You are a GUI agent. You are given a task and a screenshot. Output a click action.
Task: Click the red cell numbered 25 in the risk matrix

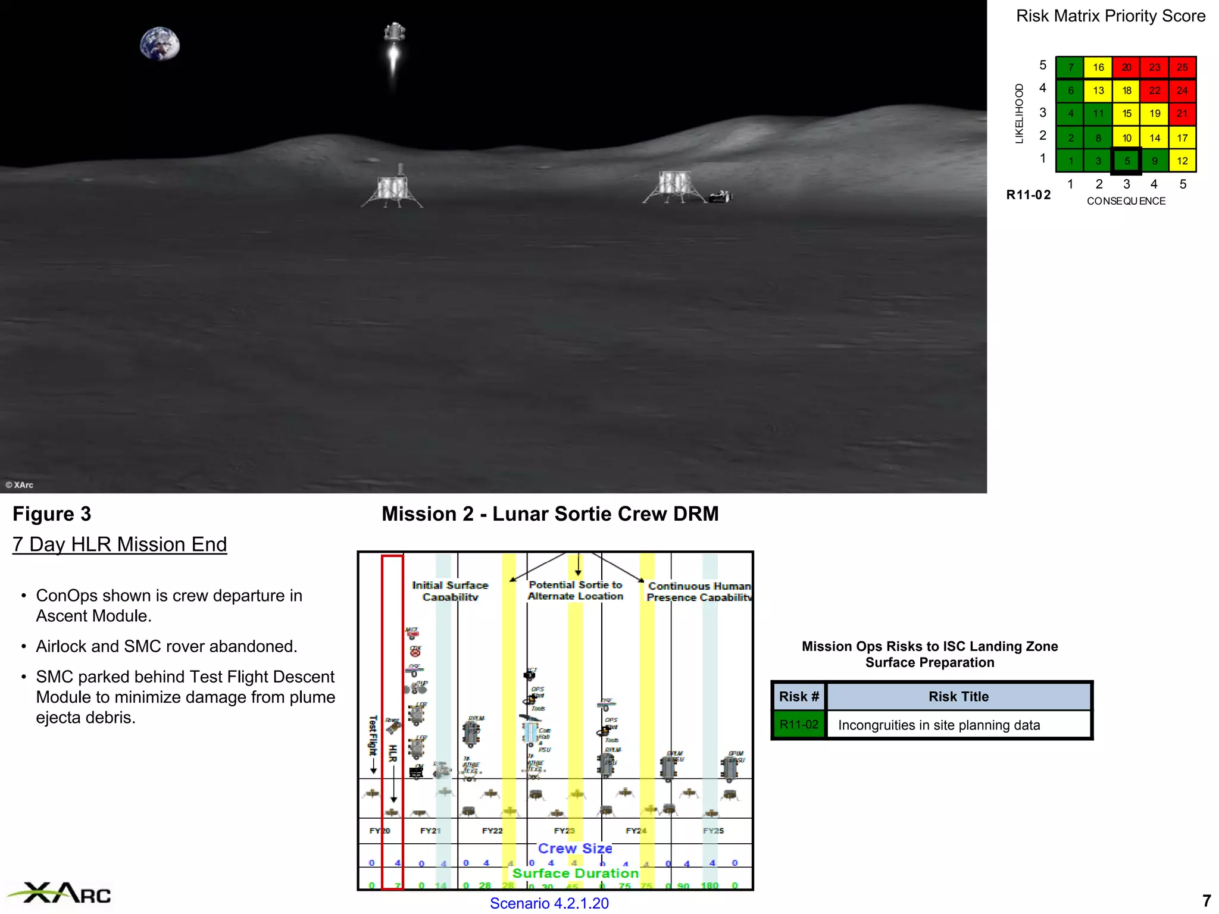click(x=1182, y=67)
